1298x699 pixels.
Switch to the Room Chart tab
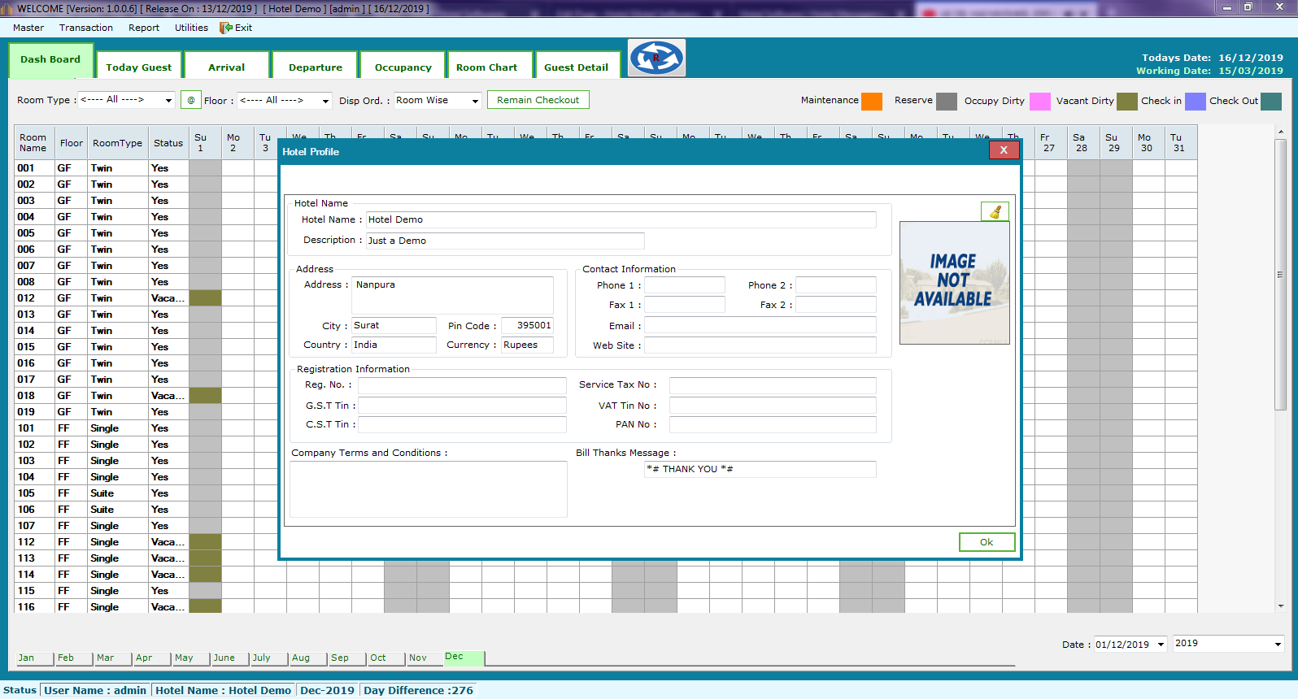pos(486,67)
